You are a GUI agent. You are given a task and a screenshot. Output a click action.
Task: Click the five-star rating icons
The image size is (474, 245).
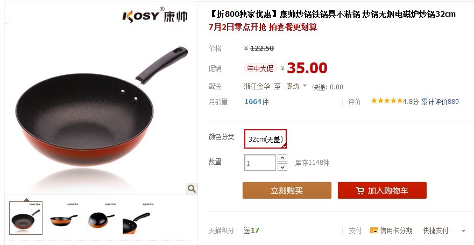click(x=387, y=101)
